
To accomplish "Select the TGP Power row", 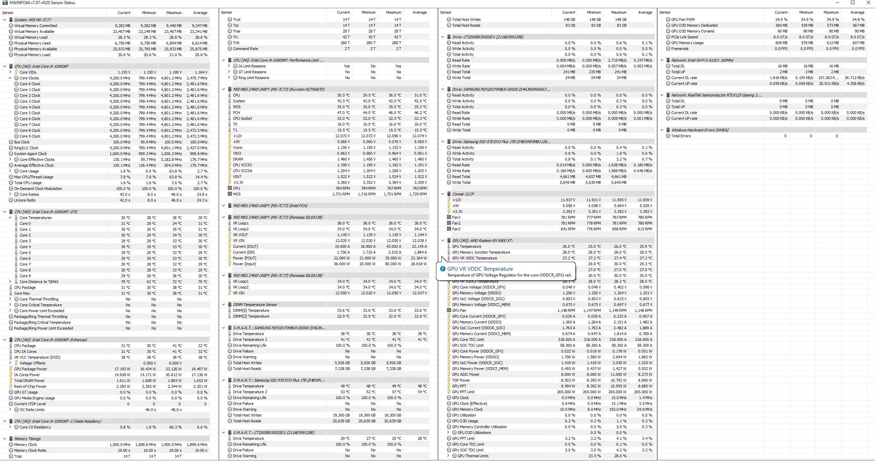I will coord(547,380).
